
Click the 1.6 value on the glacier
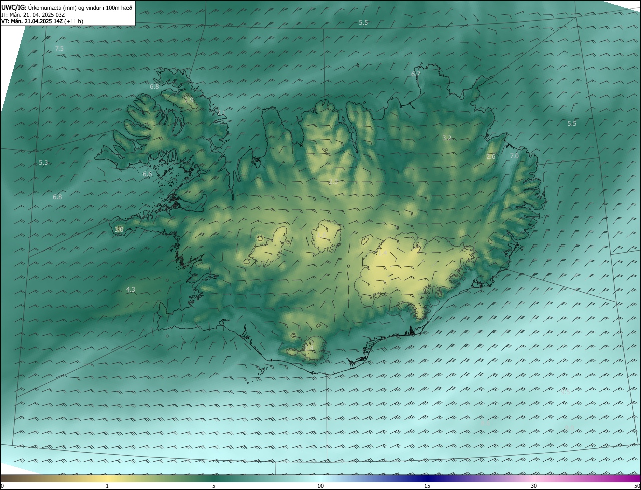pyautogui.click(x=323, y=234)
